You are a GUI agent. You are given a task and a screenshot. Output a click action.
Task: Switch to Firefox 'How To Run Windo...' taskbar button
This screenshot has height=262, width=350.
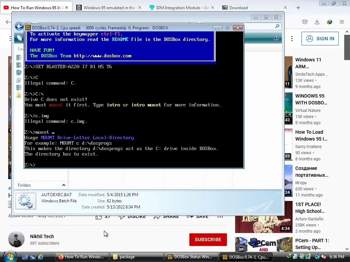click(x=81, y=257)
